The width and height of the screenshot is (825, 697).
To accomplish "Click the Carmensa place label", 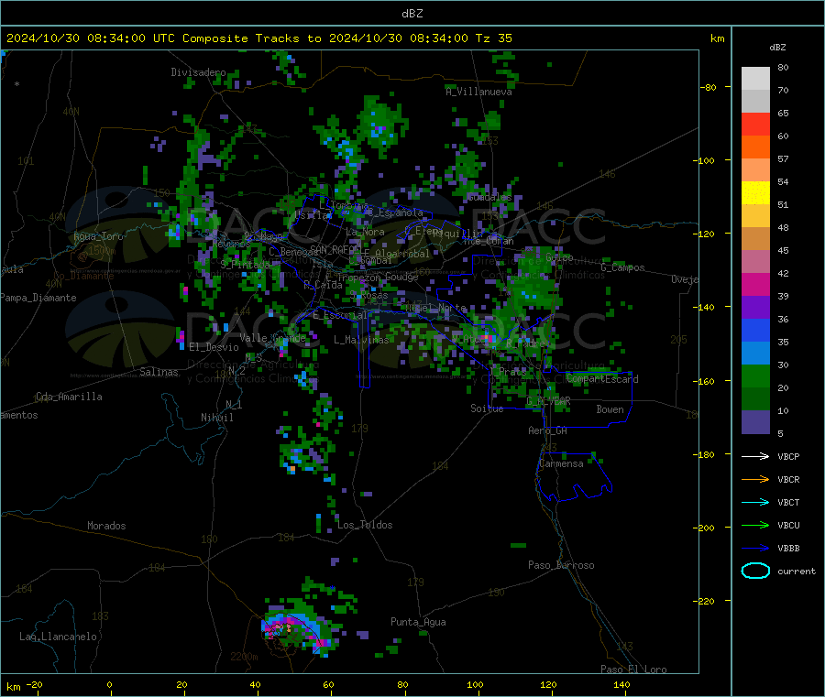I will point(561,463).
